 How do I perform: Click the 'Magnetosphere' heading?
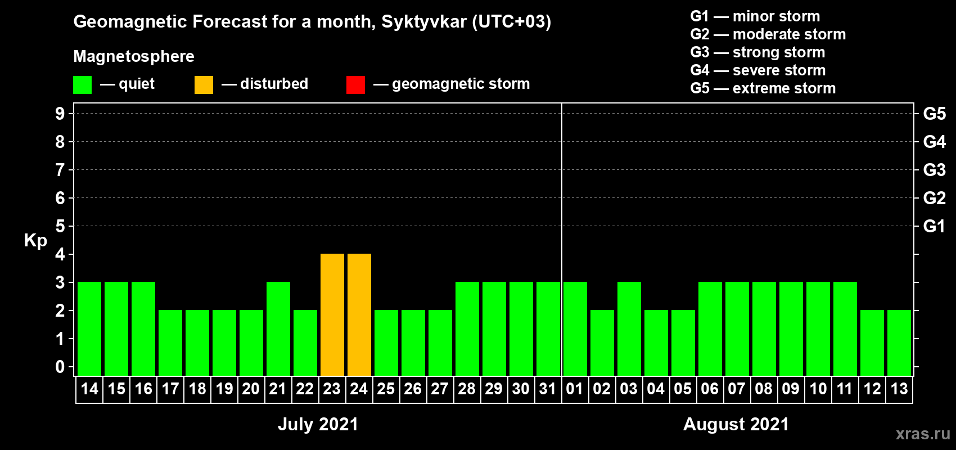pyautogui.click(x=134, y=56)
